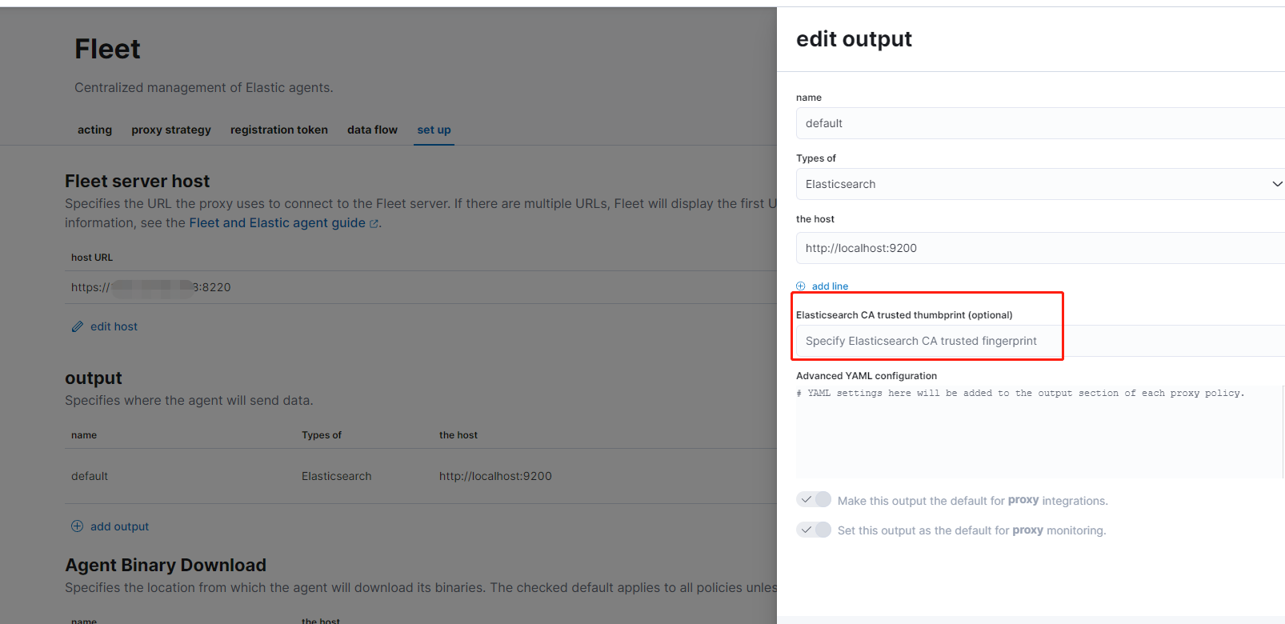Click the pencil icon beside edit host
Image resolution: width=1285 pixels, height=624 pixels.
tap(78, 326)
